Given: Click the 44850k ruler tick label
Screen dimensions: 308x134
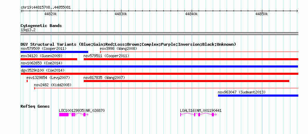Looking at the screenshot, I should [262, 14].
